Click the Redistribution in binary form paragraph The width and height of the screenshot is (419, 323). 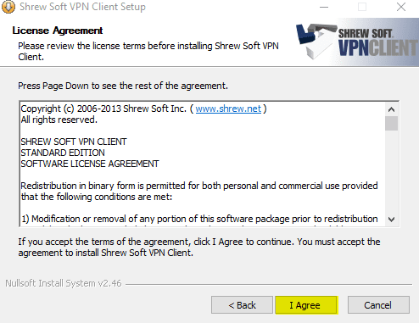199,192
